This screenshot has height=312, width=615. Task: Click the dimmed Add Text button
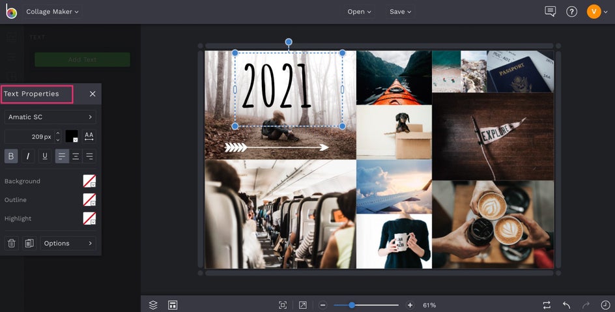tap(82, 59)
